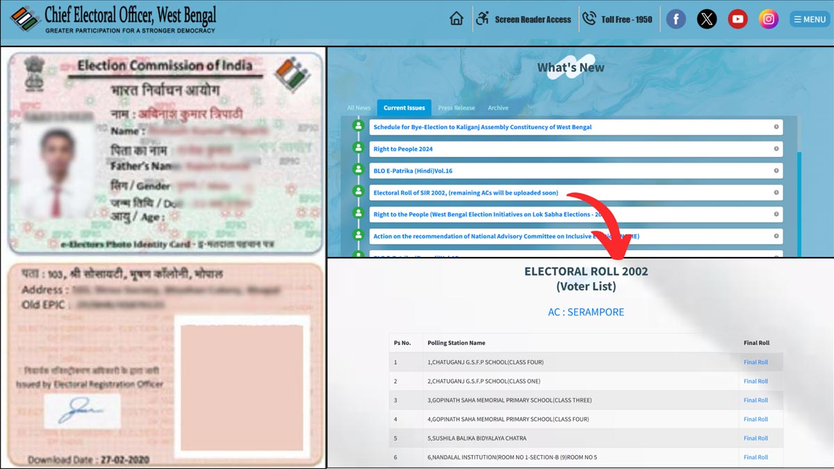Image resolution: width=834 pixels, height=469 pixels.
Task: Click the Screen Reader Access link text
Action: pos(532,19)
